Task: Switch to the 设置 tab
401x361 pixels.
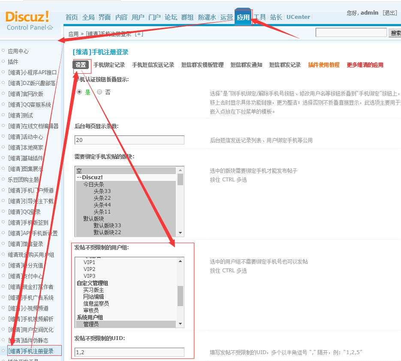Action: tap(81, 65)
